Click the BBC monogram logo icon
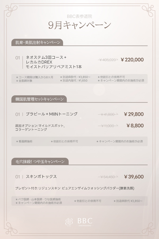159x239 pixels. coord(69,222)
